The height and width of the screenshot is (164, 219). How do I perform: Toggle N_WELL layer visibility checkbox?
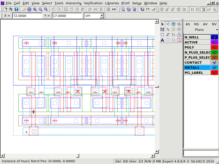pyautogui.click(x=214, y=37)
